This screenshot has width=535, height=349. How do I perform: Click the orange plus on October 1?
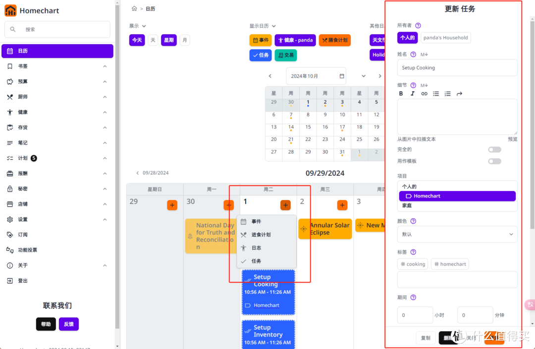[x=285, y=204]
